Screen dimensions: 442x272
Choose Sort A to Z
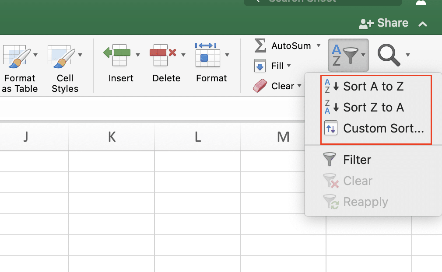373,87
